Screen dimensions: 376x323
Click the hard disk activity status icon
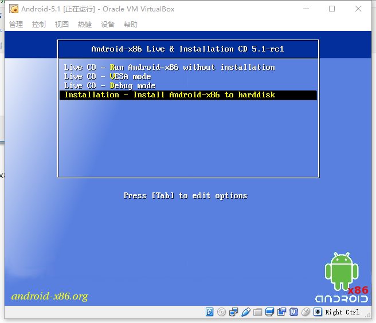point(209,312)
